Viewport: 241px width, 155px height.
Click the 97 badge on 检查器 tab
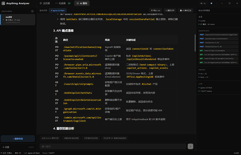(69, 3)
